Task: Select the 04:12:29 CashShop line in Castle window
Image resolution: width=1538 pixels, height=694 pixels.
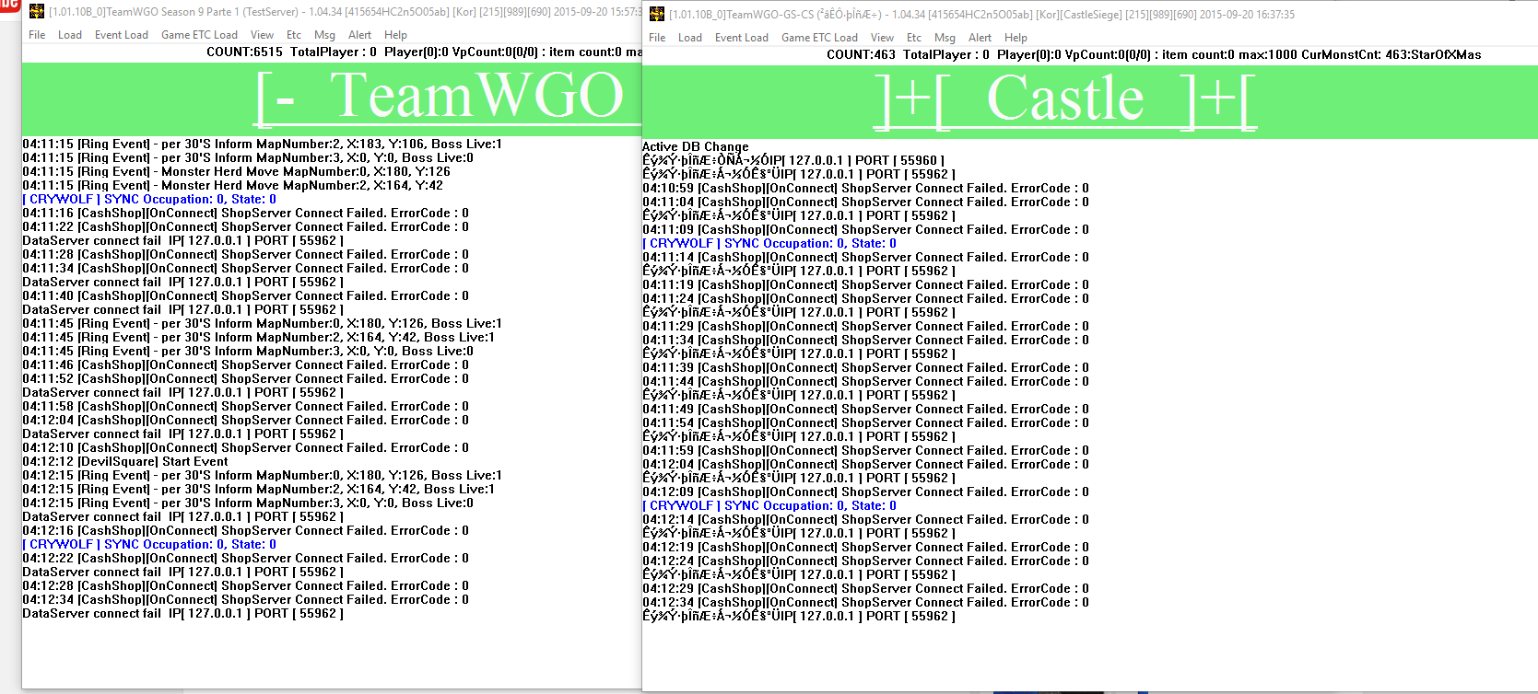Action: click(865, 588)
